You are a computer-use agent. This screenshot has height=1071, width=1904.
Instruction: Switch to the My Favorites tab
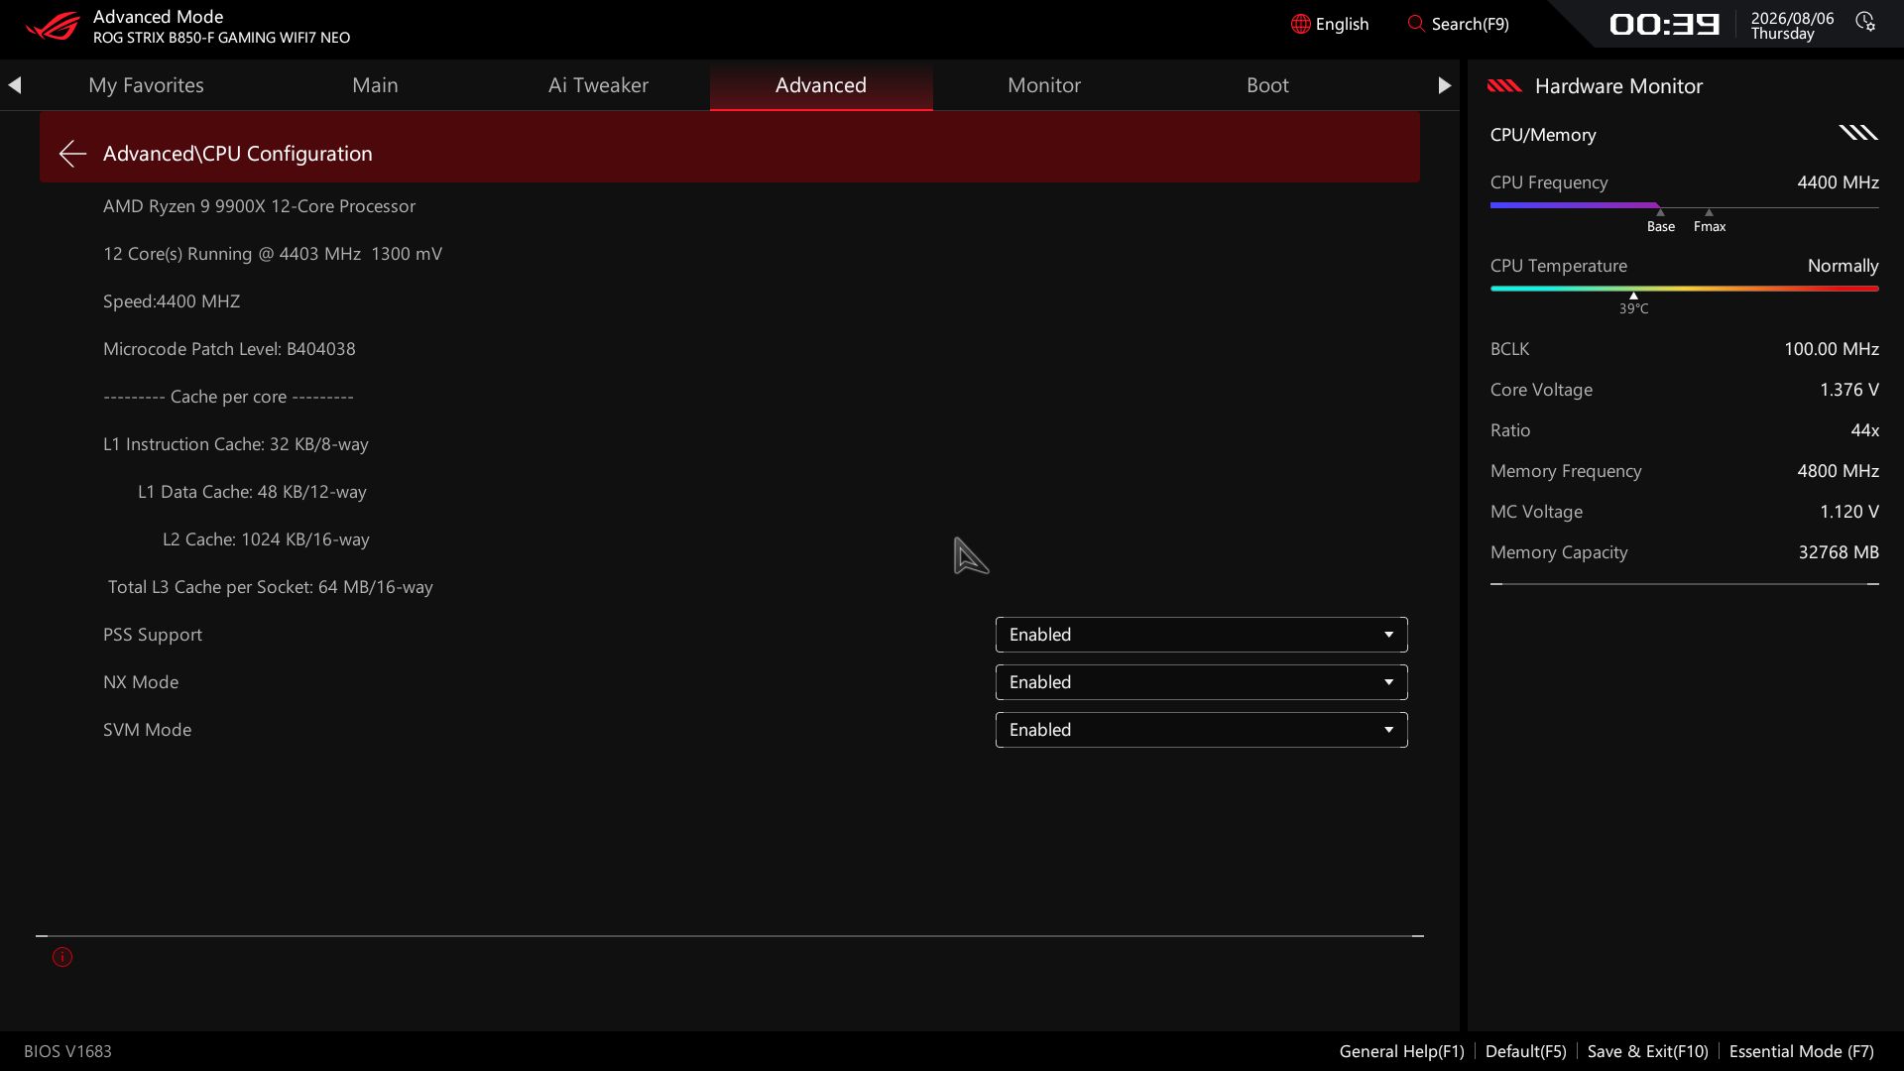click(x=146, y=85)
